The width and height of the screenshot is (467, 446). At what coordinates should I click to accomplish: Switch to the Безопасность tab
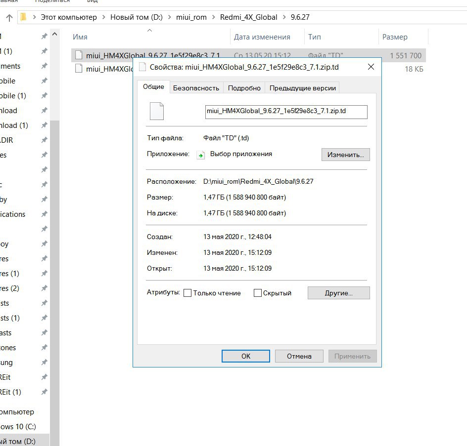196,88
